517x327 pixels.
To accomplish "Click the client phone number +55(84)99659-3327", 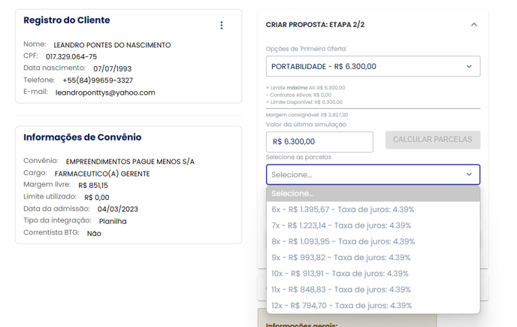I will [x=98, y=80].
